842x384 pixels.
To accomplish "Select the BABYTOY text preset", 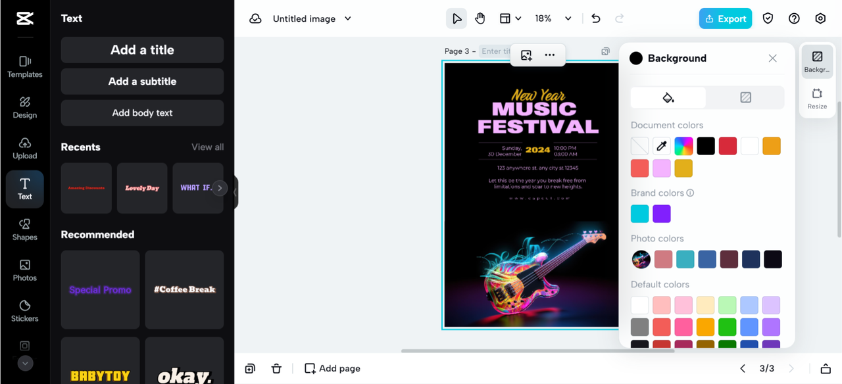I will coord(100,360).
